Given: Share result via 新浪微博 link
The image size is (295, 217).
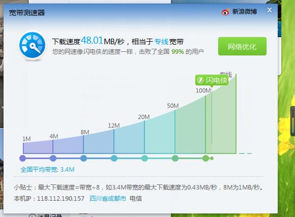Looking at the screenshot, I should [x=244, y=12].
